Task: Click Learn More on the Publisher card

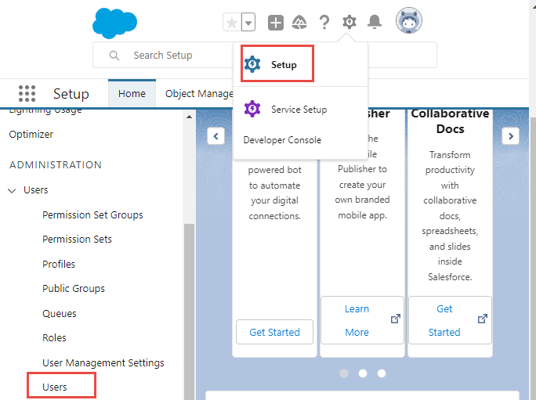Action: (362, 320)
